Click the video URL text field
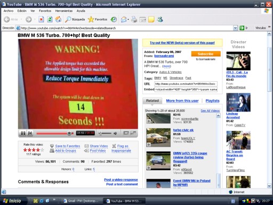This screenshot has width=273, height=205. [x=186, y=84]
